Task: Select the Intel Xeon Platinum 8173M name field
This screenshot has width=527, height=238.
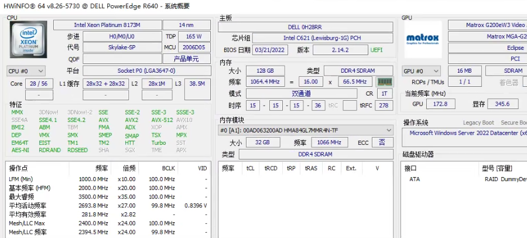Action: [x=107, y=25]
